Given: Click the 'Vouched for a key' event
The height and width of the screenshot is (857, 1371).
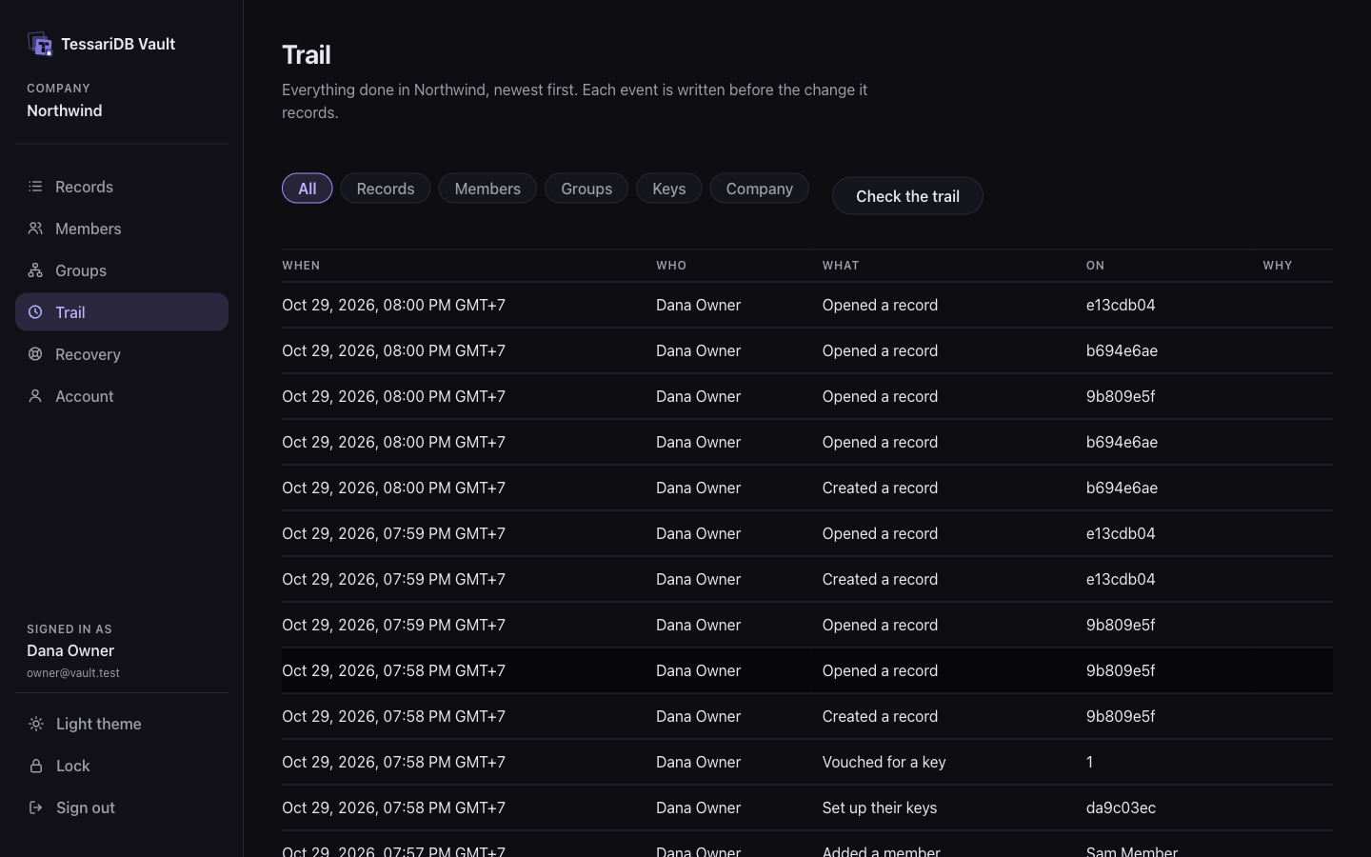Looking at the screenshot, I should (884, 762).
